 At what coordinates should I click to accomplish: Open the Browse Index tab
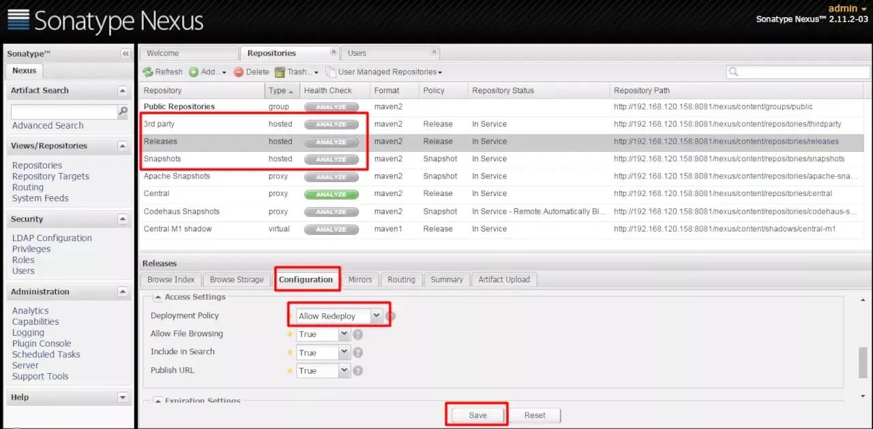tap(171, 279)
